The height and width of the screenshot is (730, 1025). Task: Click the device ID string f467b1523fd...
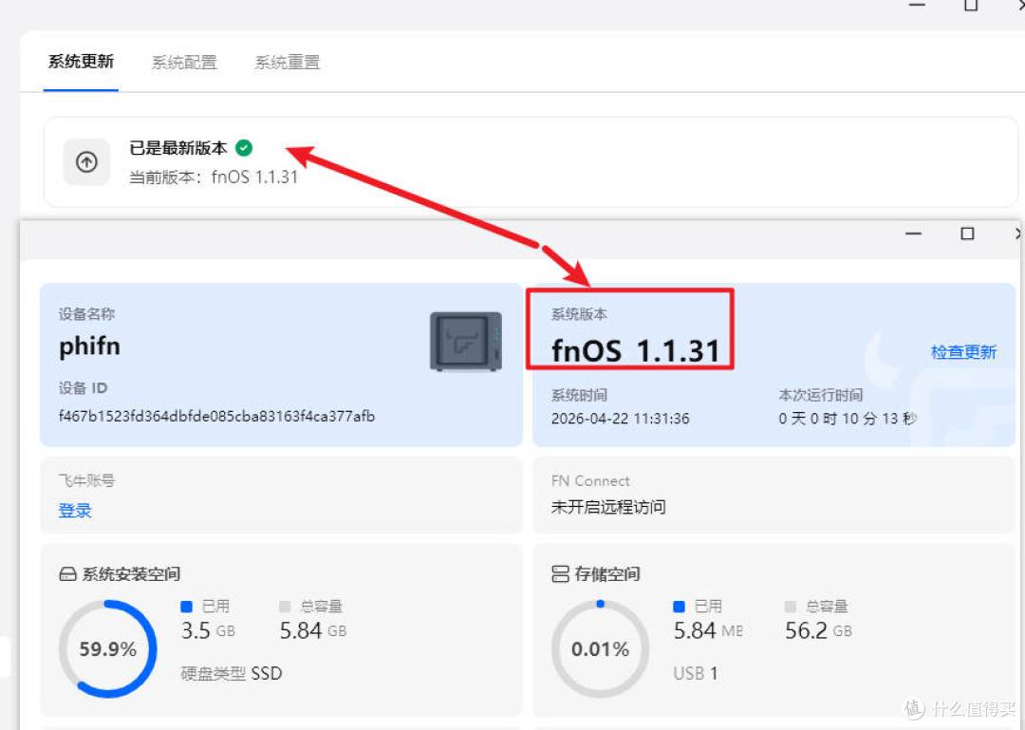point(216,416)
